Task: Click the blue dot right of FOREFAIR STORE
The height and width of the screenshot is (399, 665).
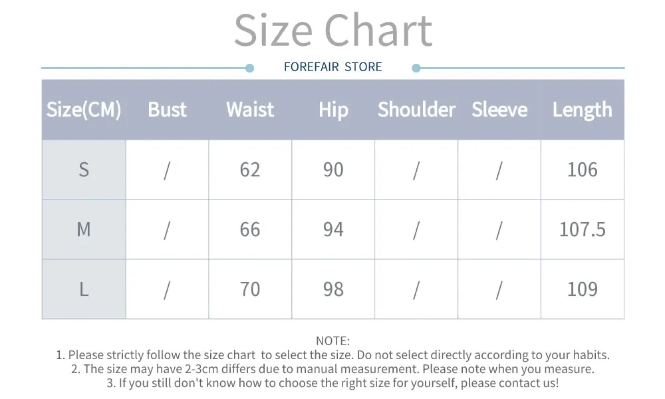Action: (416, 68)
